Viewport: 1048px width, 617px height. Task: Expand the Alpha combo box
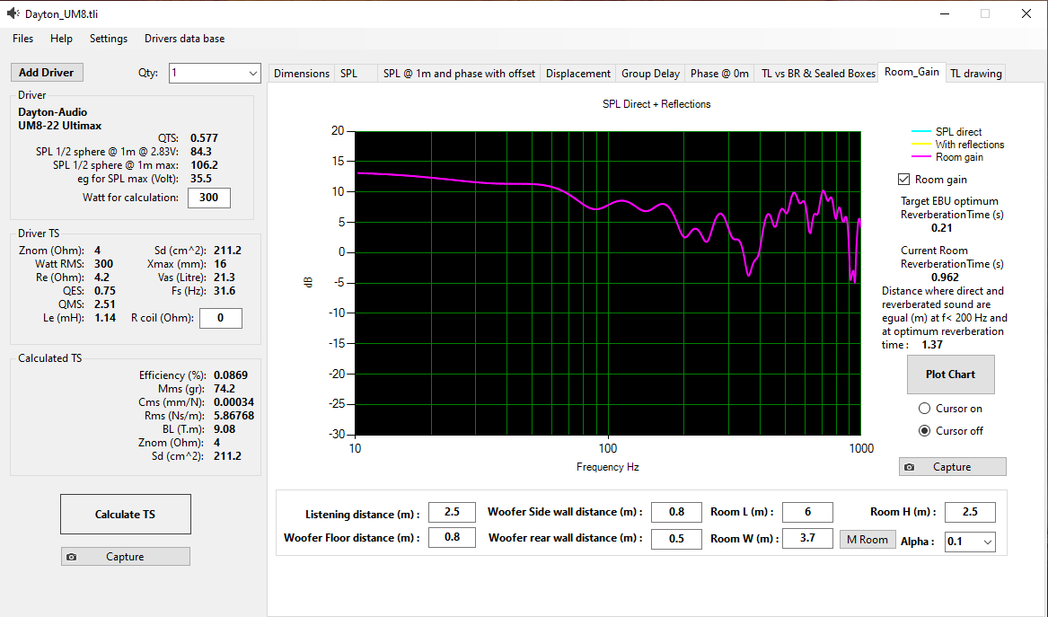tap(970, 542)
